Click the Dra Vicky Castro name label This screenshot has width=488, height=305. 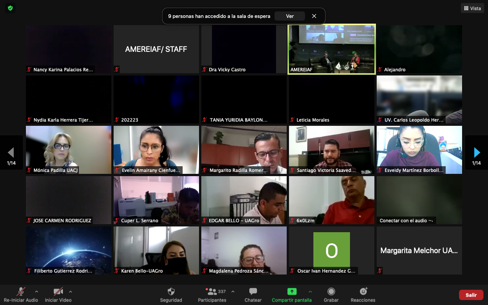(227, 70)
